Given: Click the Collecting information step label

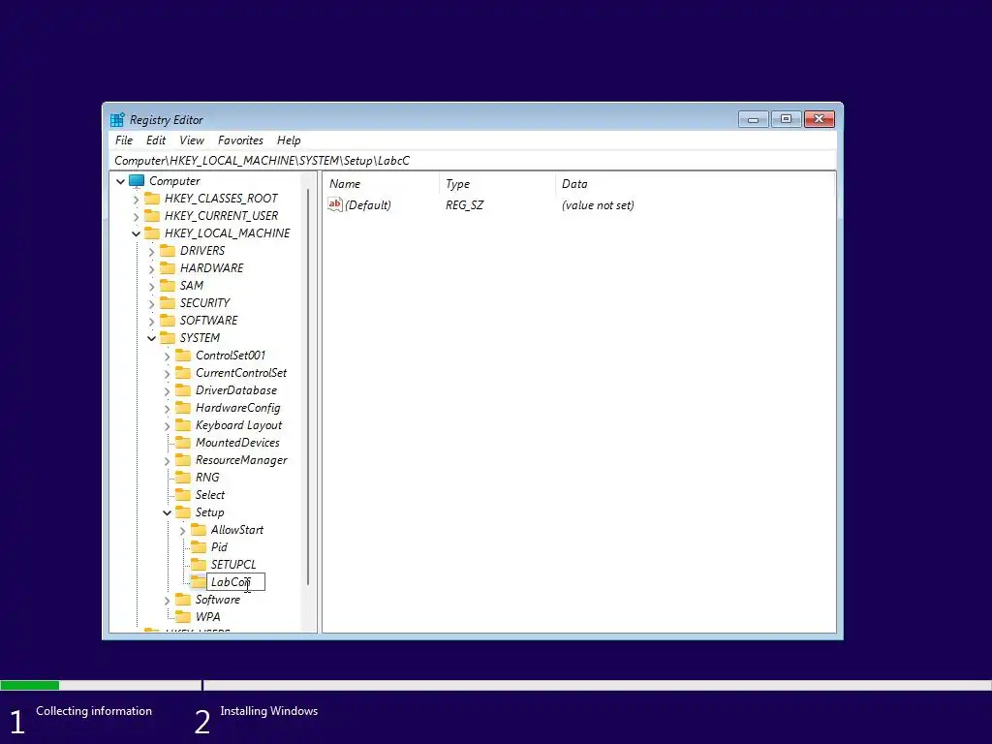Looking at the screenshot, I should pos(94,711).
